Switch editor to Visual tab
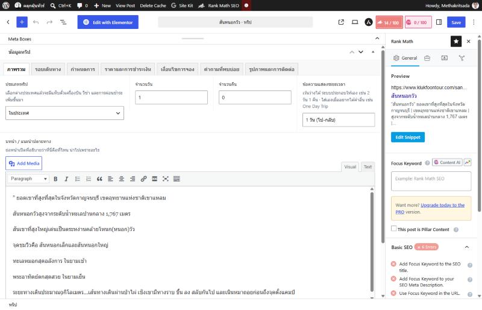 (x=350, y=166)
